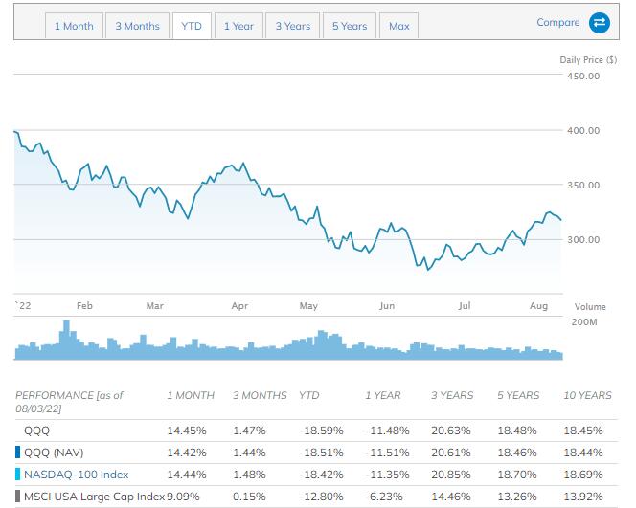Click the NASDAQ-100 Index light blue color marker
Screen dimensions: 636x508
17,474
